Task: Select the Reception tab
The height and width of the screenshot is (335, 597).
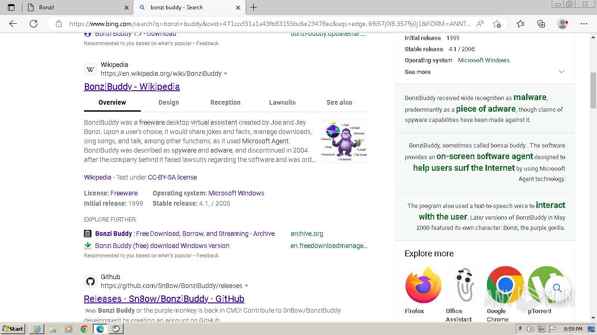Action: [225, 102]
